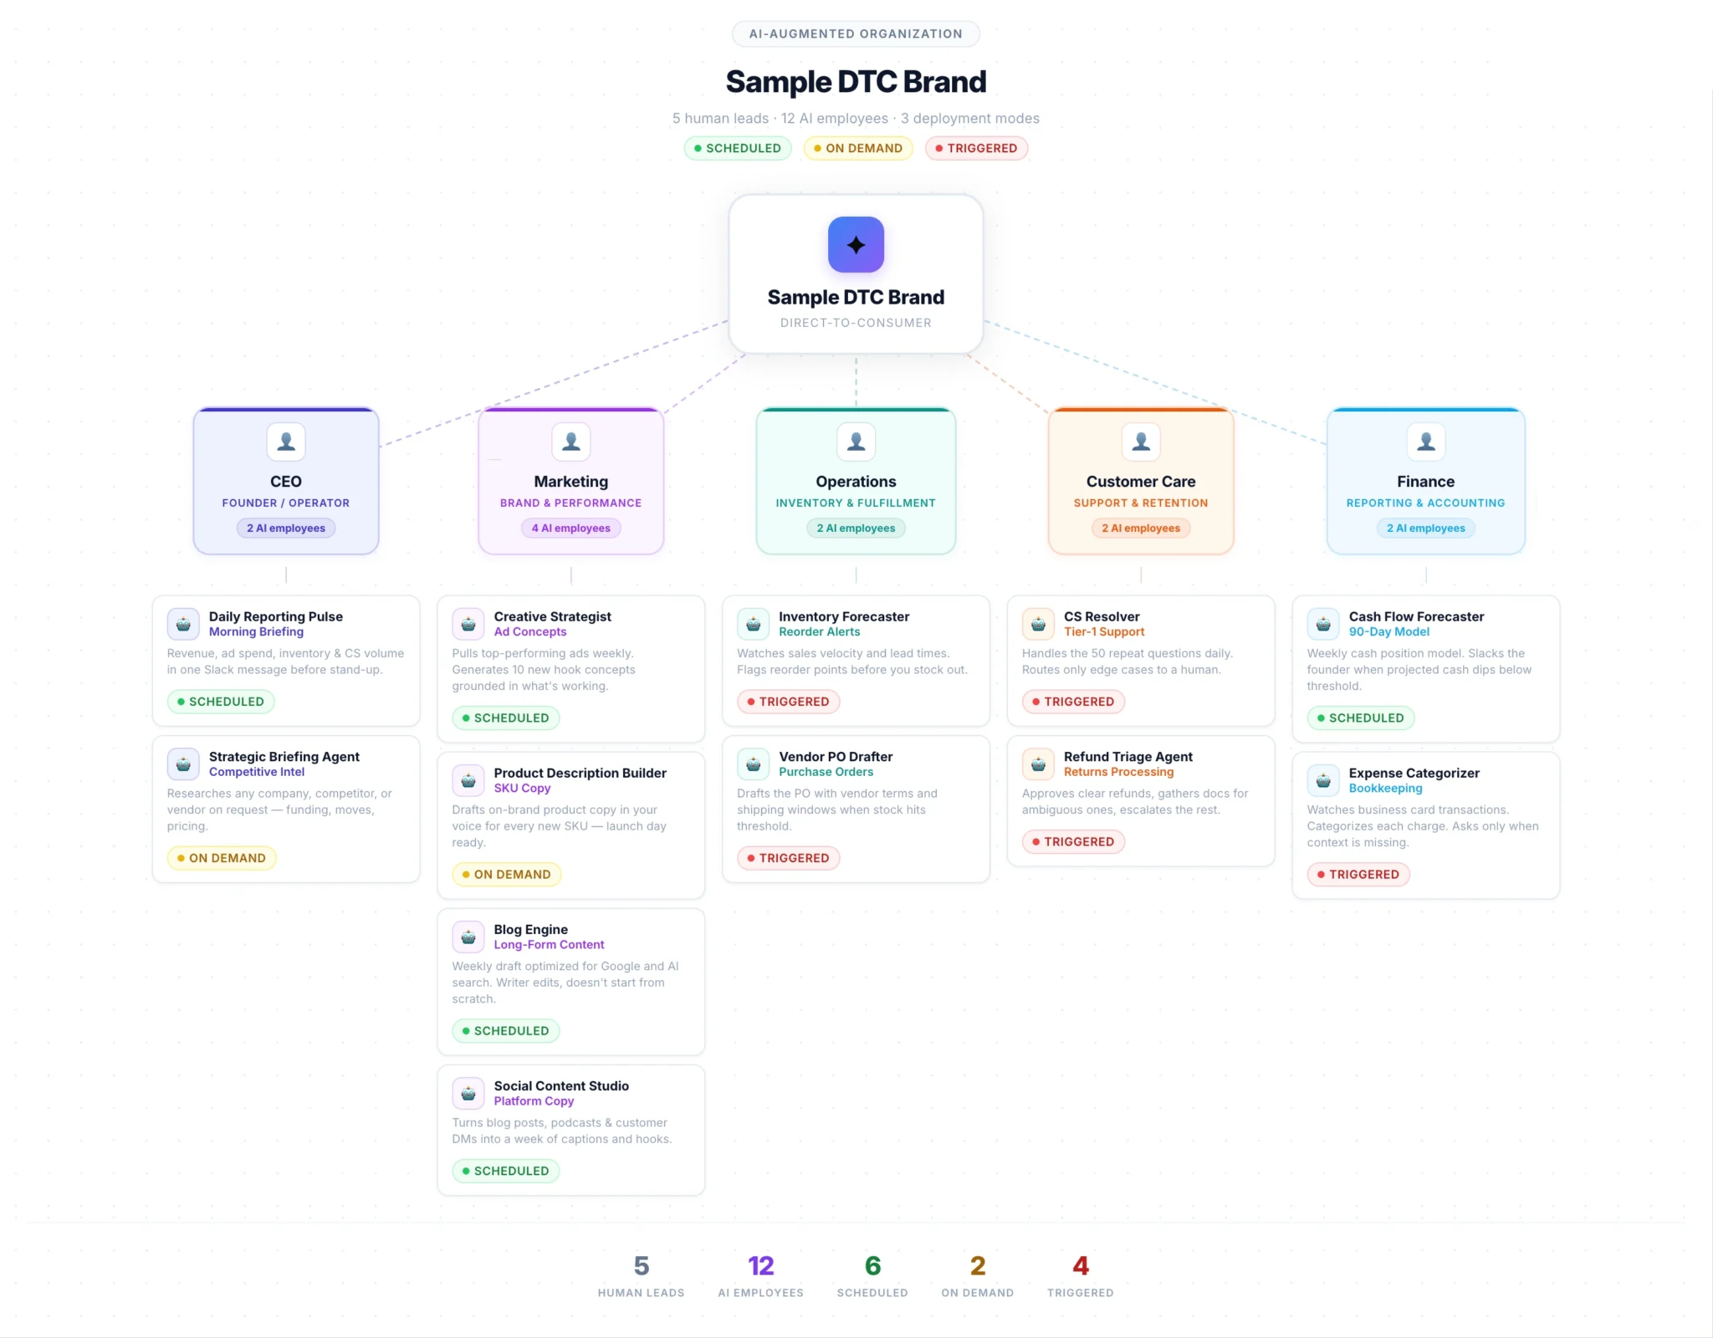Viewport: 1713px width, 1338px height.
Task: Click the Customer Care '2 AI employees' badge
Action: point(1141,528)
